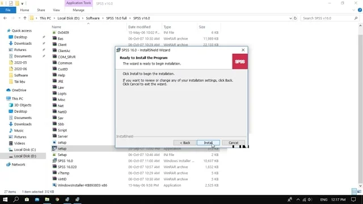Screen dimensions: 363x204
Task: Click SPSS 16.0 full breadcrumb segment
Action: point(116,18)
